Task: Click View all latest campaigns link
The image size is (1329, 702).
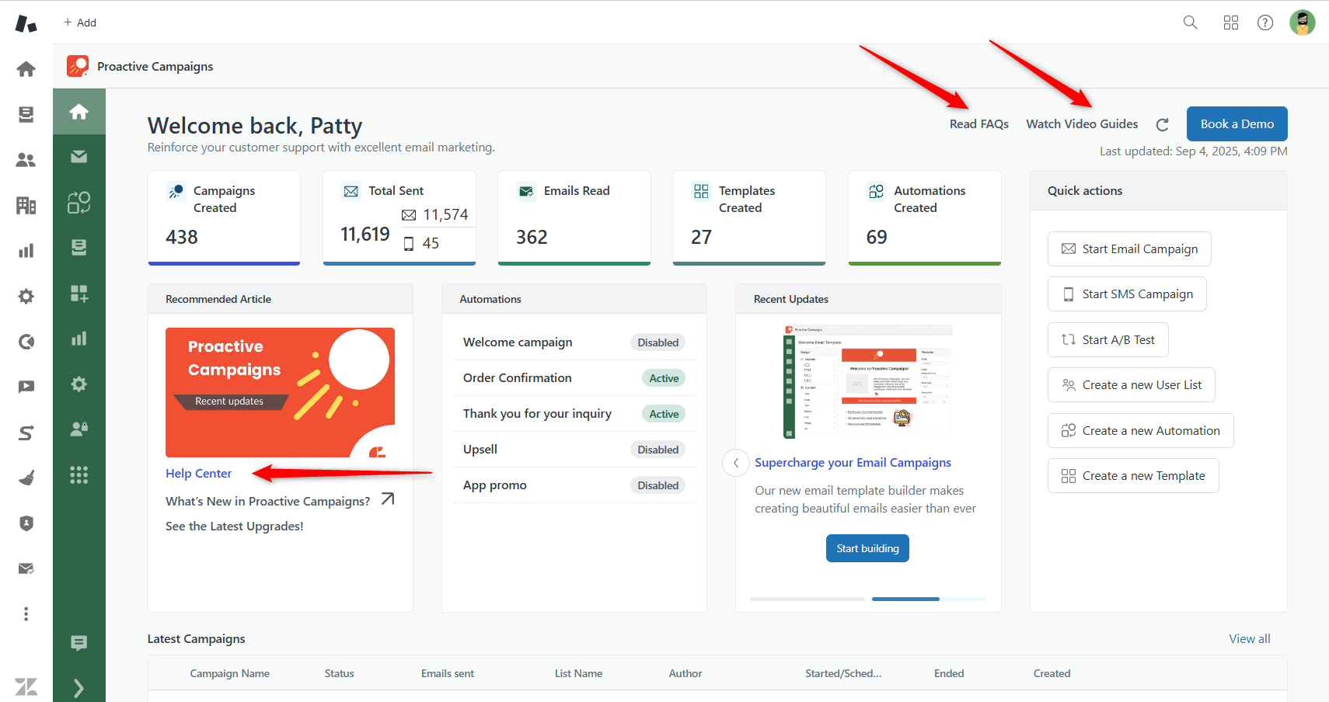Action: [x=1249, y=639]
